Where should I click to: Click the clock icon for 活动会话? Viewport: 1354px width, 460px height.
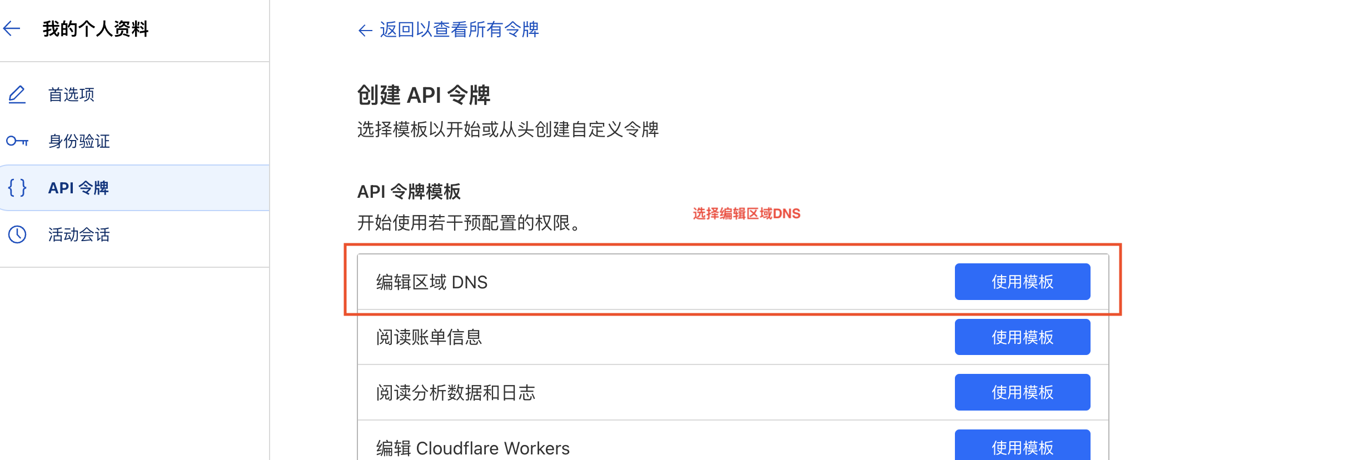(17, 234)
